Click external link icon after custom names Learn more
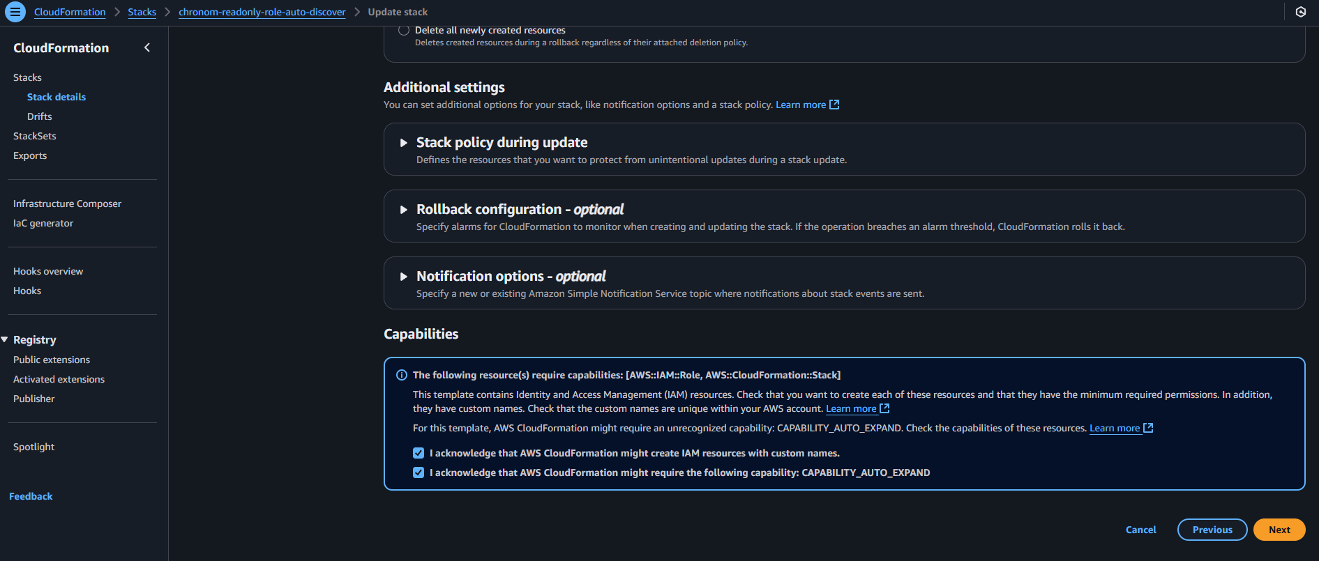1319x561 pixels. [884, 408]
